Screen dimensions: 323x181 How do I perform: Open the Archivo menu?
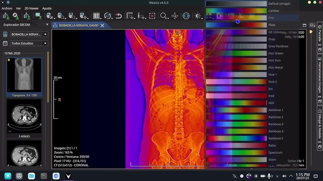pos(7,8)
